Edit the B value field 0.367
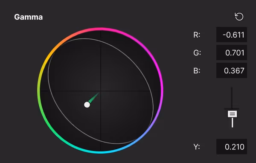The width and height of the screenshot is (256, 163). click(232, 70)
